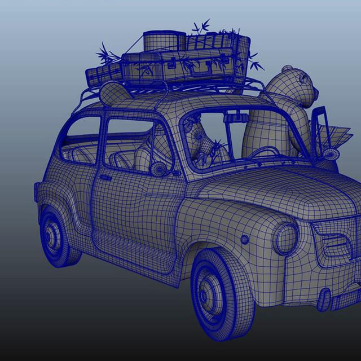Select the small round turn signal on fender
Viewport: 361px width, 361px height.
pyautogui.click(x=245, y=240)
